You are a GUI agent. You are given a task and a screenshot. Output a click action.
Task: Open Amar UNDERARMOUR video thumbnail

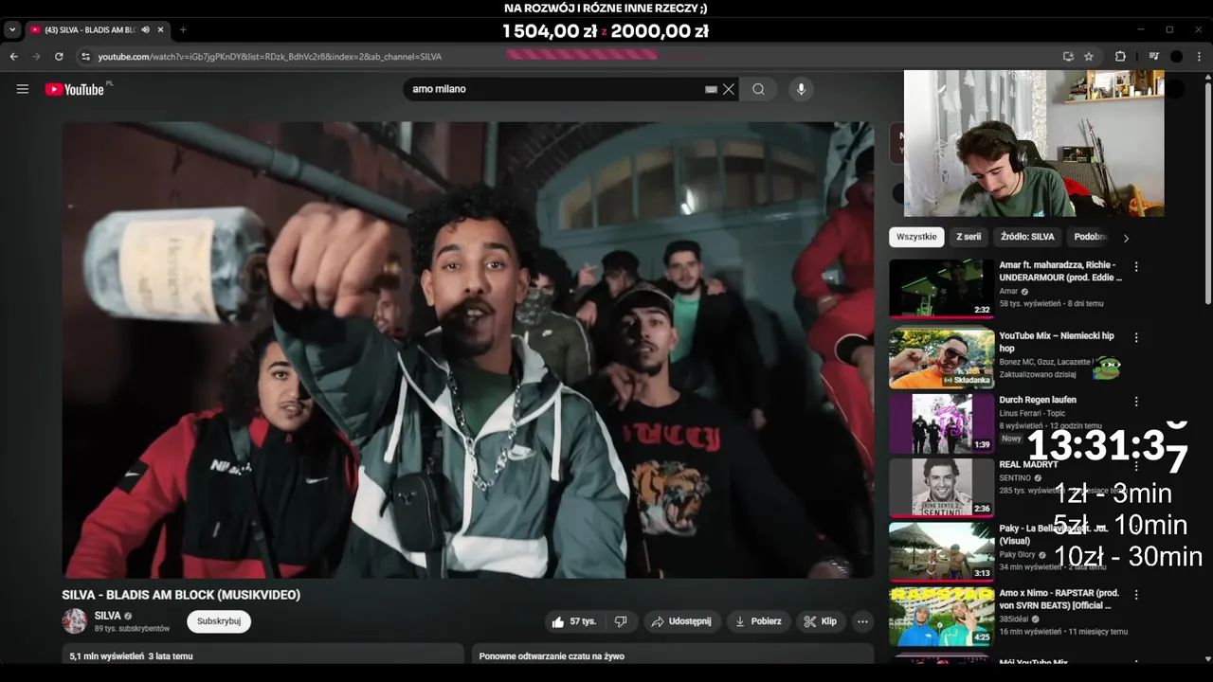pos(942,289)
